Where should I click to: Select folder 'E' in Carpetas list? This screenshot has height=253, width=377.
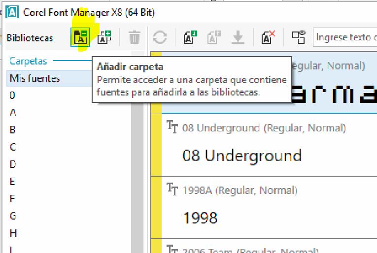pyautogui.click(x=12, y=182)
